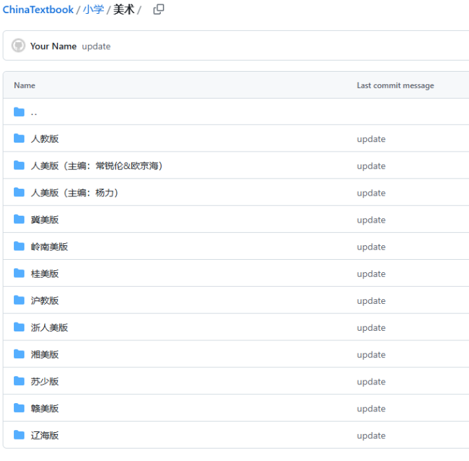This screenshot has width=469, height=461.
Task: Click folder icon beside 桂美版
Action: click(19, 273)
